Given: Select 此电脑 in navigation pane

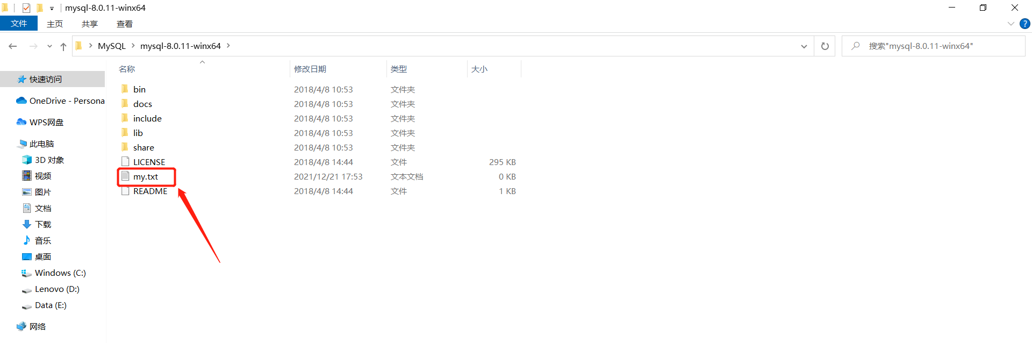Looking at the screenshot, I should (35, 144).
